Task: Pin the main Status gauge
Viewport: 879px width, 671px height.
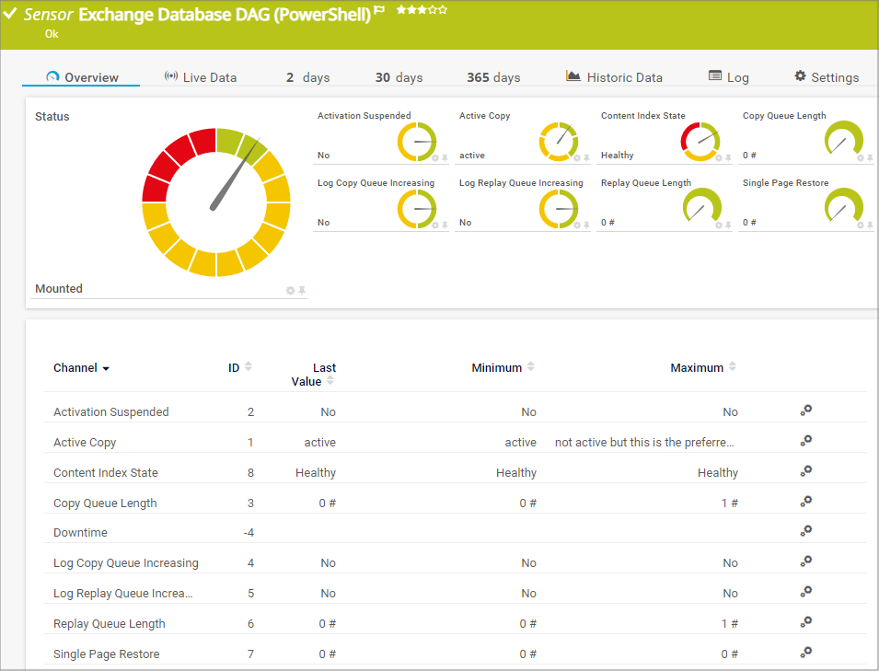Action: (x=302, y=291)
